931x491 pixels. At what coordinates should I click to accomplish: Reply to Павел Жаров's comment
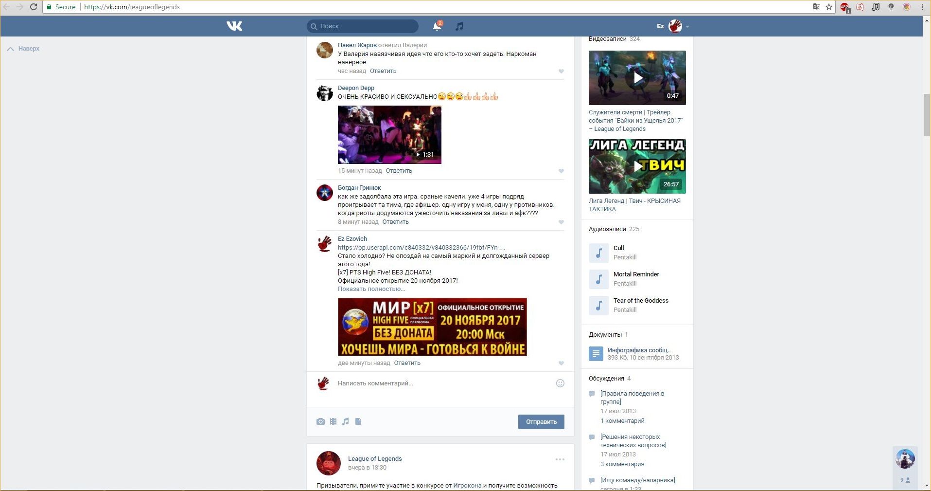coord(383,71)
